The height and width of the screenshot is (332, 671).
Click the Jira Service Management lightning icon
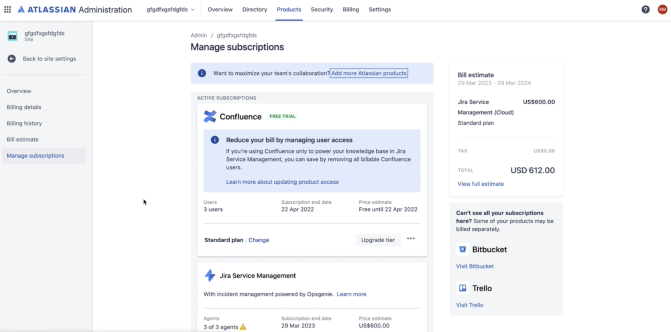coord(210,276)
